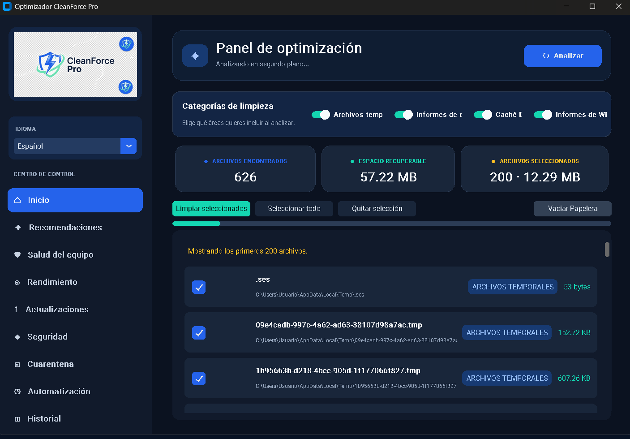
Task: Click Limpiar seleccionados button
Action: pyautogui.click(x=211, y=209)
